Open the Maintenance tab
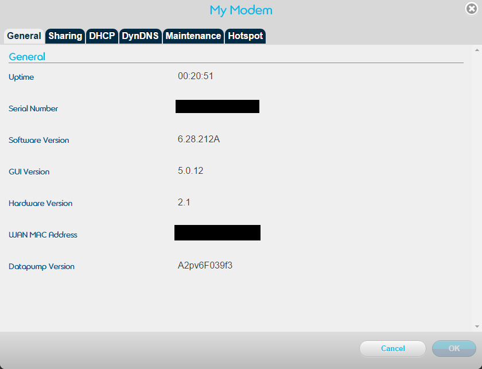Viewport: 482px width, 369px height. 193,36
